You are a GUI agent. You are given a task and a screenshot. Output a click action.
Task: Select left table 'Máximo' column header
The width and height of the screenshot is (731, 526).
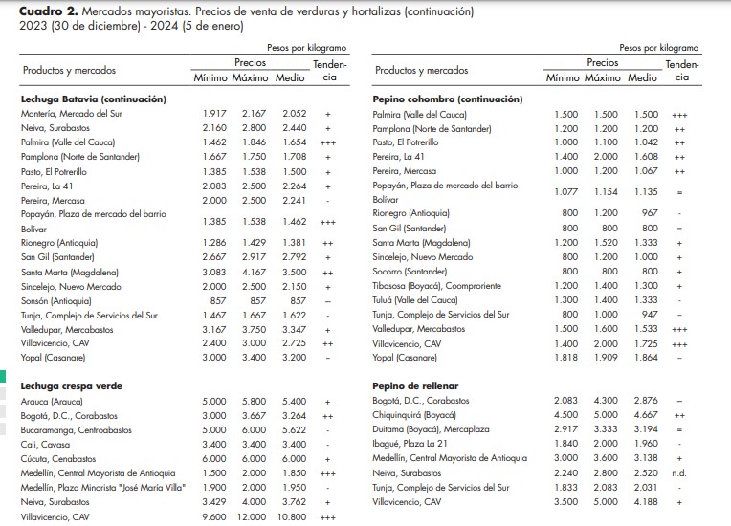(x=251, y=77)
